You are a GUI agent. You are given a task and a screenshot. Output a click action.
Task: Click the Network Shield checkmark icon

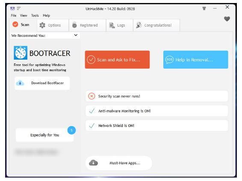[92, 126]
